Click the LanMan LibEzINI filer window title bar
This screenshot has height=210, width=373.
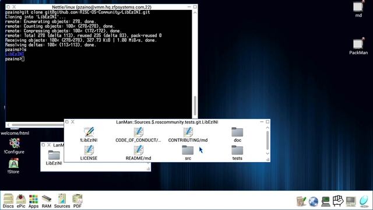coord(167,122)
